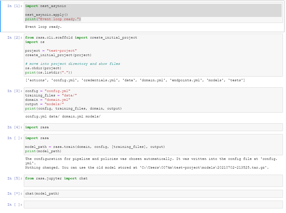Place cursor on the os.chdir(project) line
This screenshot has height=213, width=286.
pyautogui.click(x=43, y=68)
